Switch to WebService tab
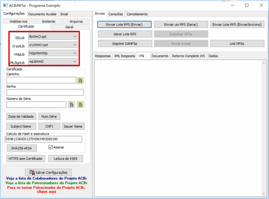The width and height of the screenshot is (269, 199). pos(19,21)
